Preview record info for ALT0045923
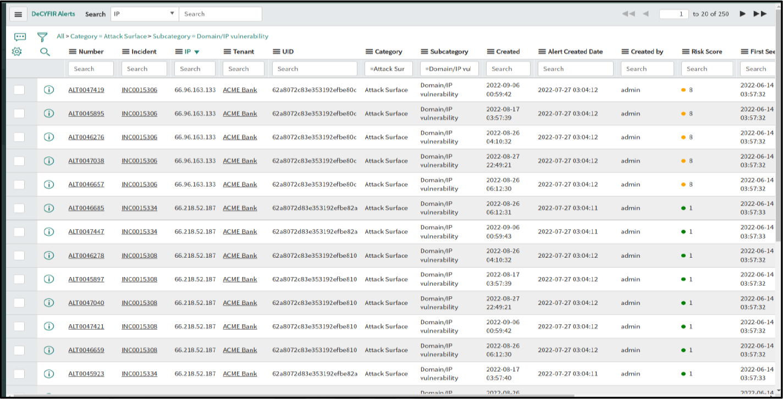Image resolution: width=783 pixels, height=399 pixels. [48, 374]
